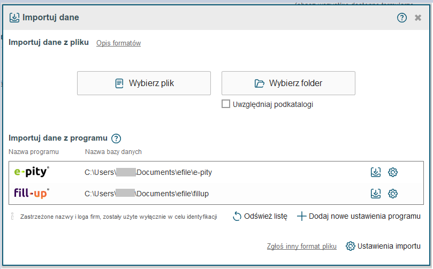Click the plus icon to add program settings
This screenshot has width=433, height=269.
click(x=301, y=217)
